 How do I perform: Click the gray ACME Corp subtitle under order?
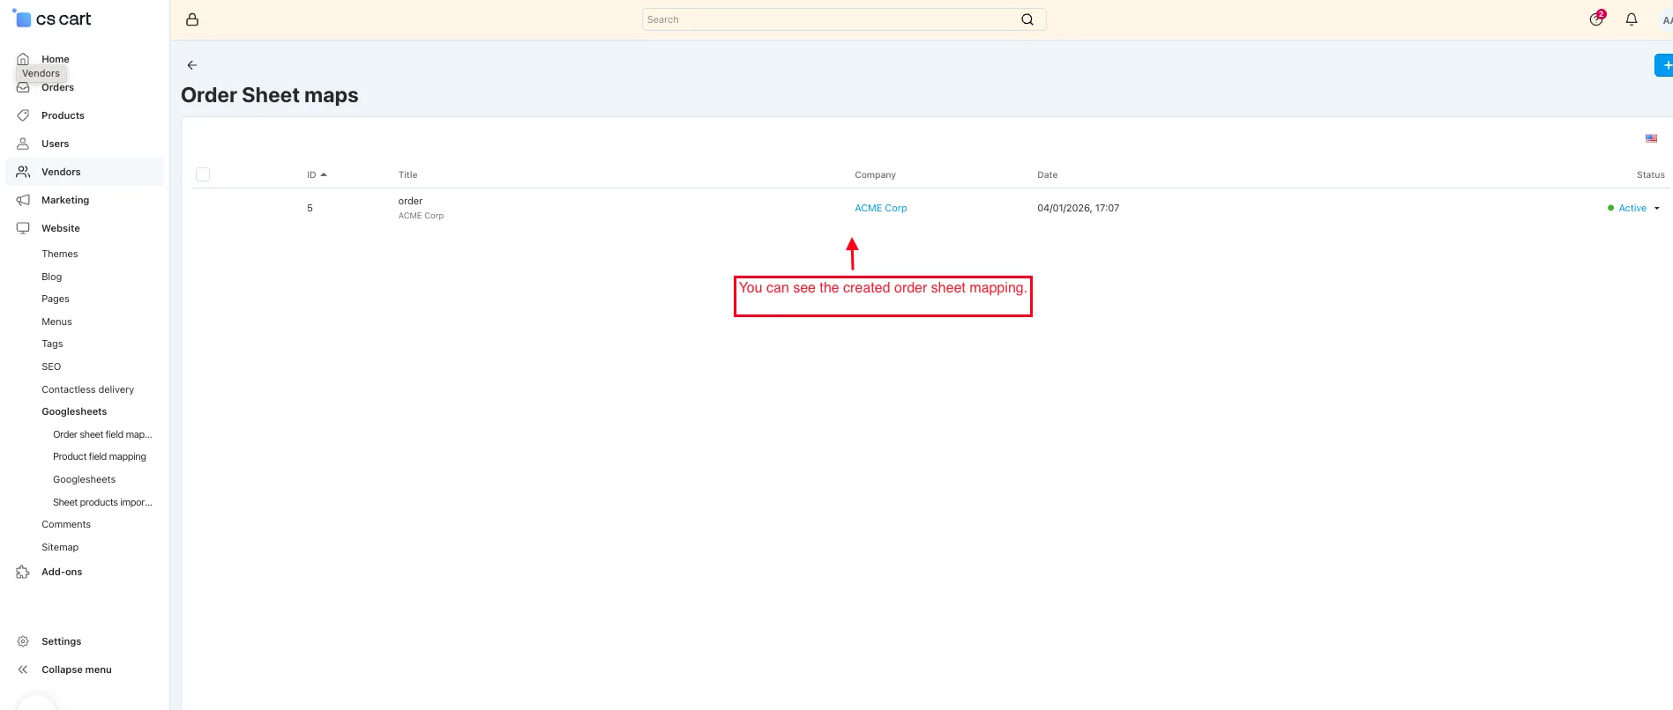[x=421, y=216]
